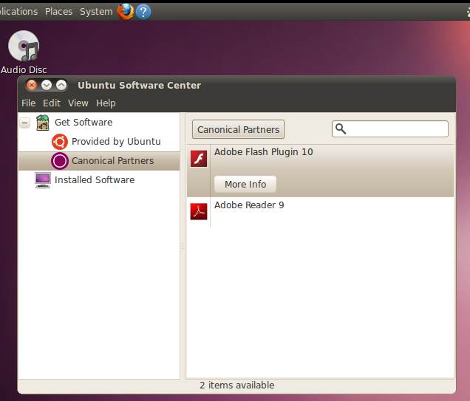Select the Adobe Reader 9 entry

click(321, 212)
